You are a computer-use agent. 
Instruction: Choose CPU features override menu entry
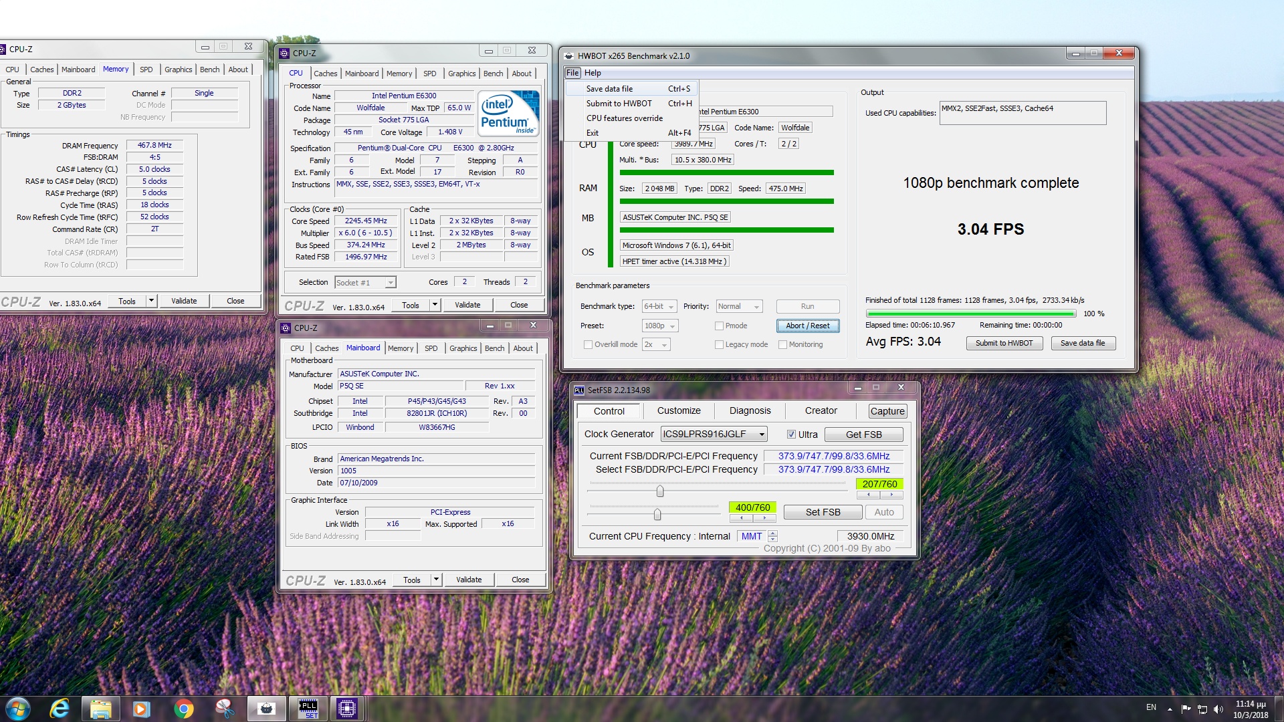632,118
